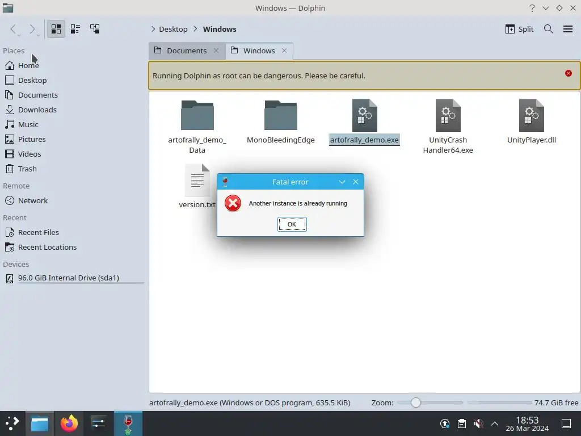
Task: Click the Wine icon in dialog title bar
Action: pos(225,182)
